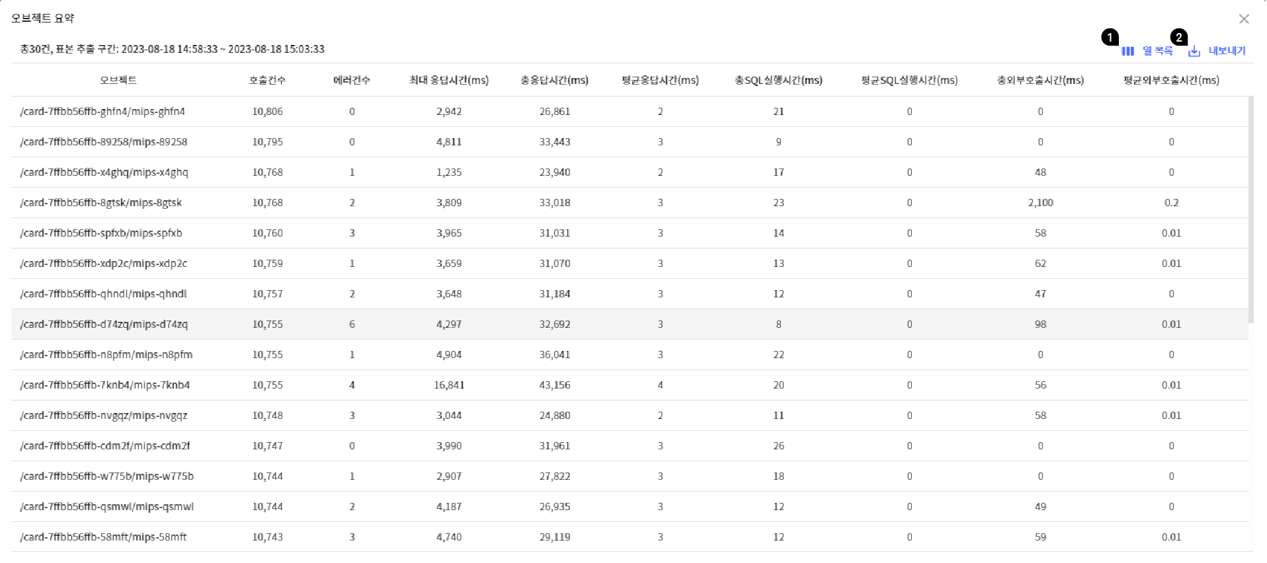Open the 열 목록 column list

[x=1157, y=51]
